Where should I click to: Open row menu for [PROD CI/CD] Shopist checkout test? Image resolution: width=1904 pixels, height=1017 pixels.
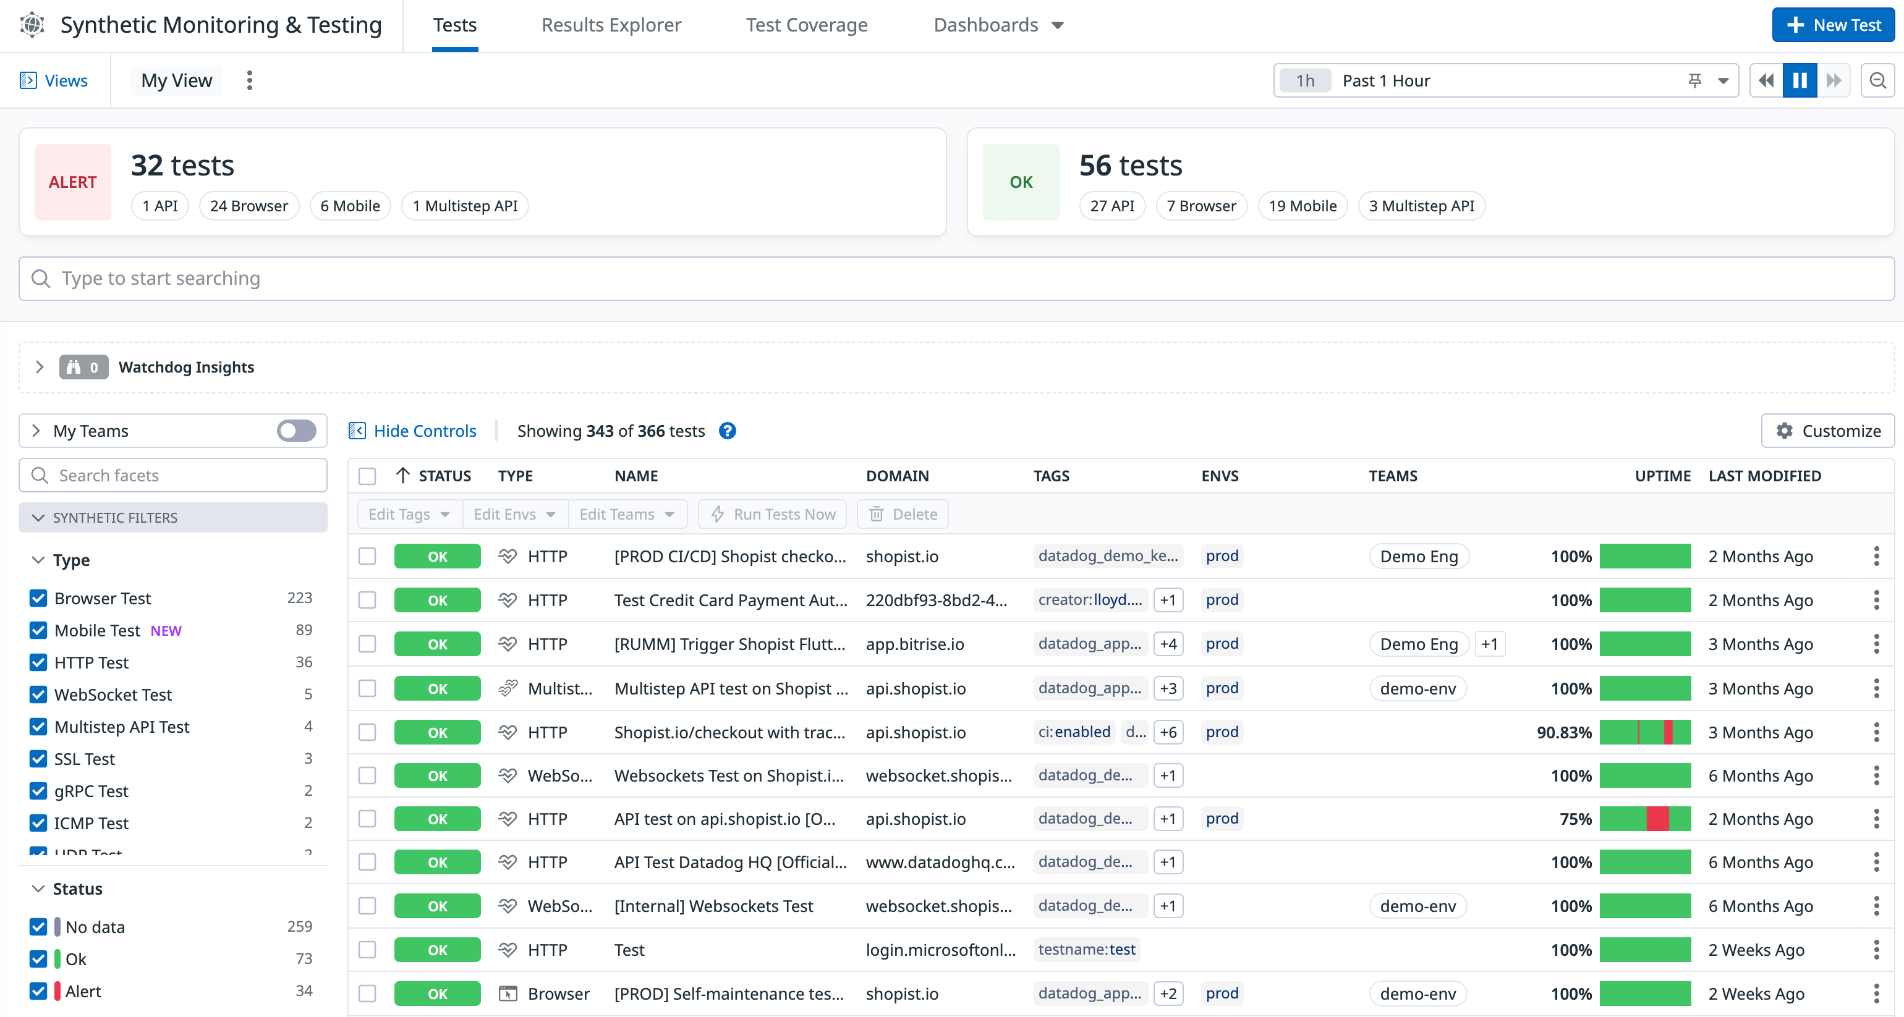(1876, 556)
